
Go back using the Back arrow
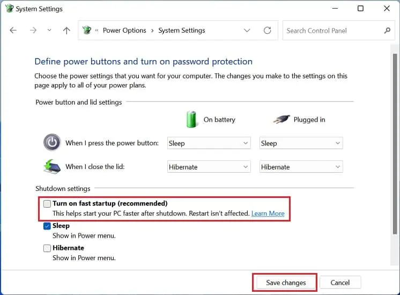(13, 31)
